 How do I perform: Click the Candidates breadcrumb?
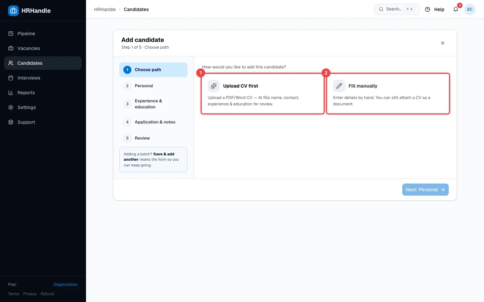136,9
